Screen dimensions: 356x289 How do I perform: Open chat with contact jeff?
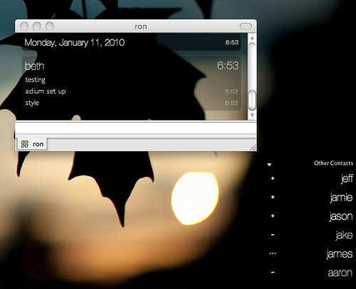(x=347, y=178)
